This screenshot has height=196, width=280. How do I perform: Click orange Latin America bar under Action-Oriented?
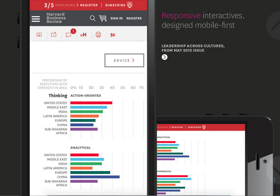pos(85,116)
